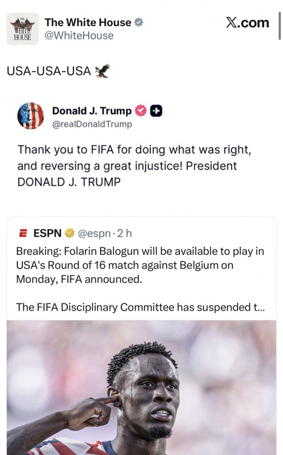Viewport: 283px width, 455px height.
Task: Open the Folarin Balogun player photo
Action: coord(142,388)
